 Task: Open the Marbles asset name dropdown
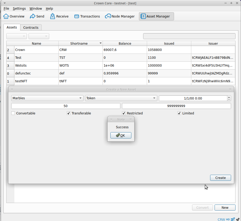click(x=80, y=98)
